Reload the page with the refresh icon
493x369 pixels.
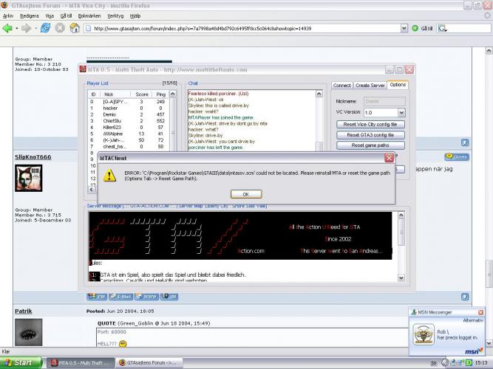(46, 28)
